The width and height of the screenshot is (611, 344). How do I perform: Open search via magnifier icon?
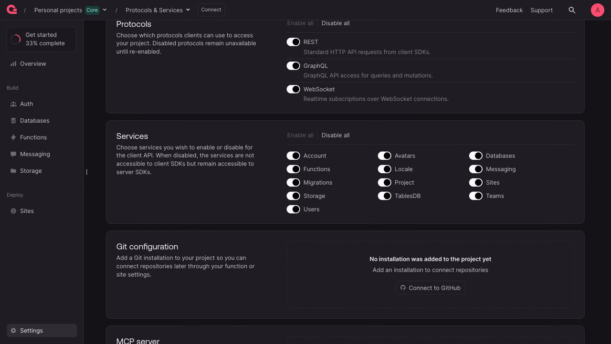(x=572, y=10)
